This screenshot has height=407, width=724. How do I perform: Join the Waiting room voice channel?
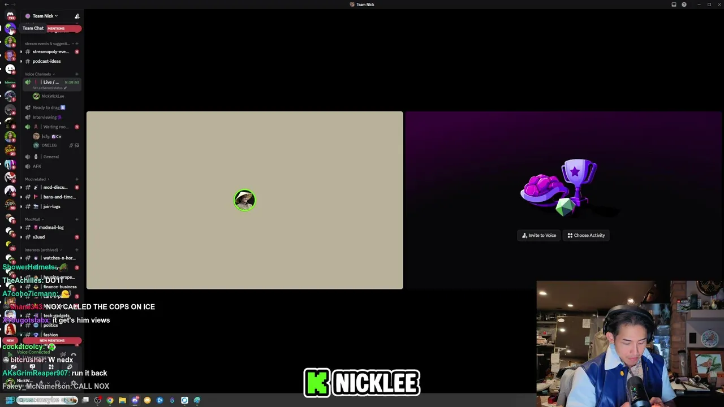point(51,127)
